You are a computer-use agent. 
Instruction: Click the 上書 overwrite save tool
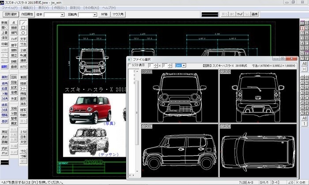[4, 33]
